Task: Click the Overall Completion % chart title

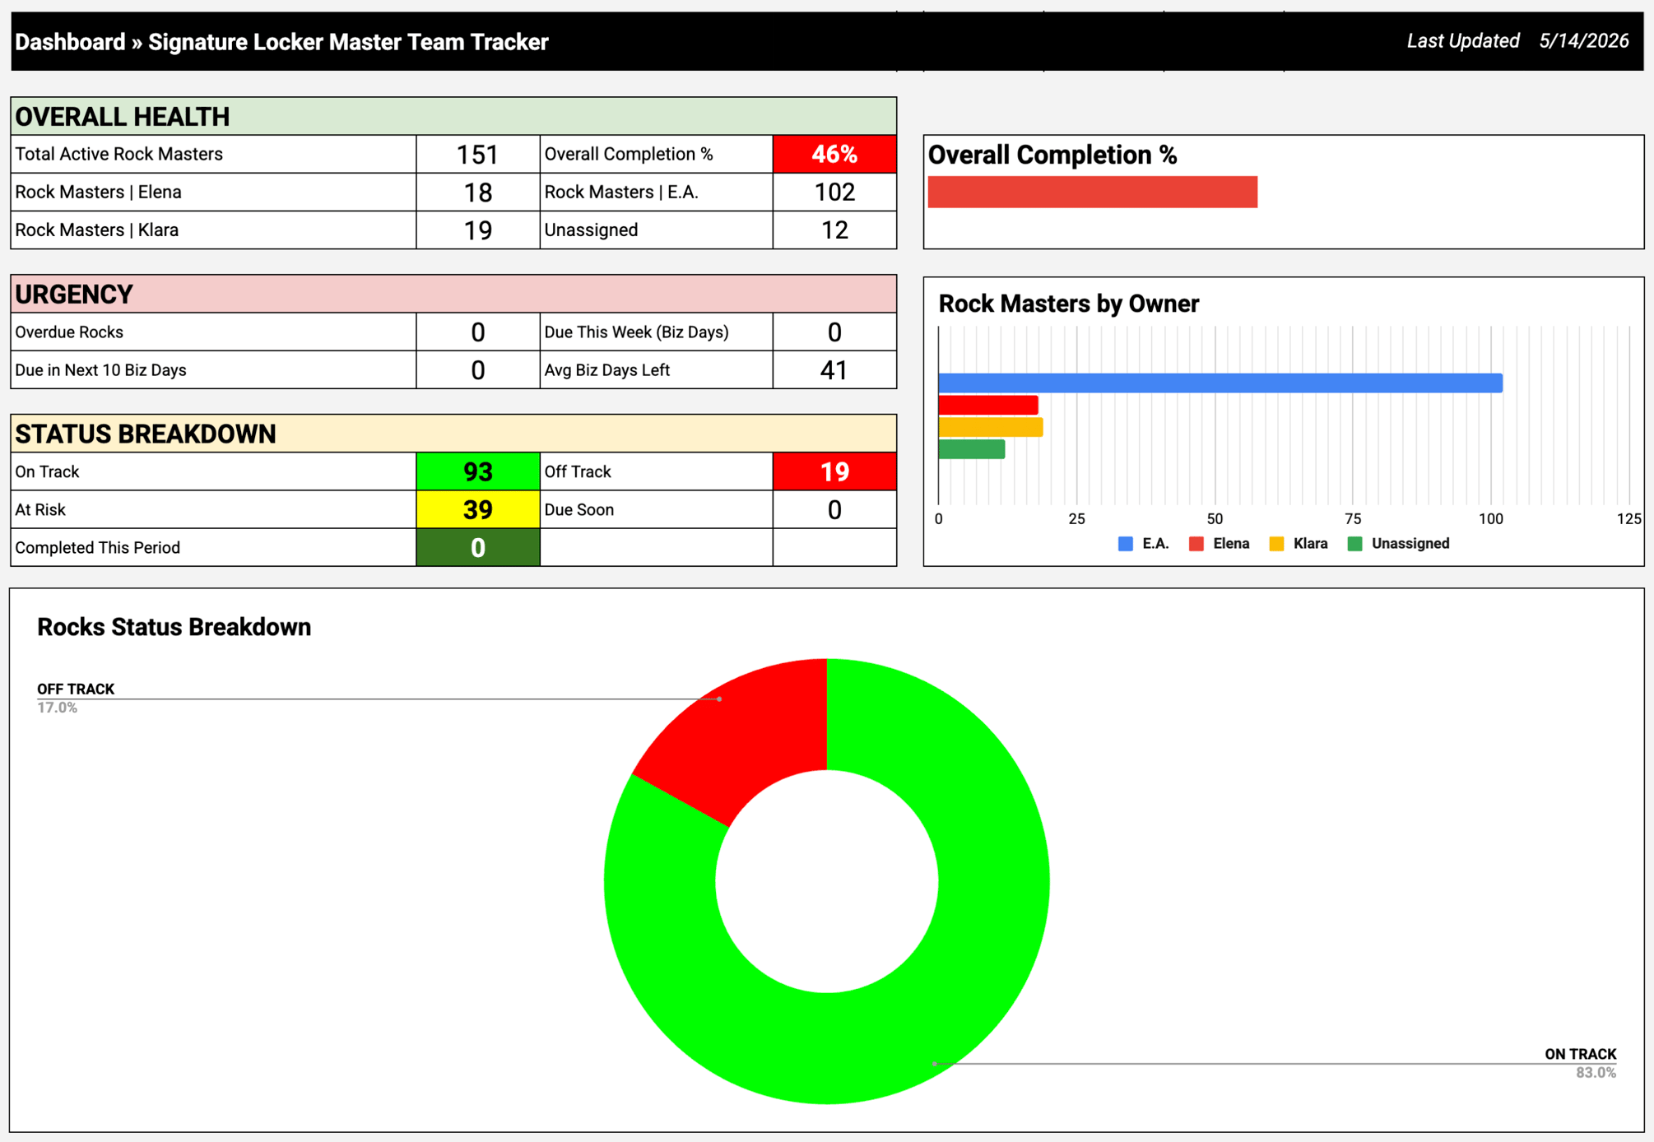Action: click(1052, 155)
